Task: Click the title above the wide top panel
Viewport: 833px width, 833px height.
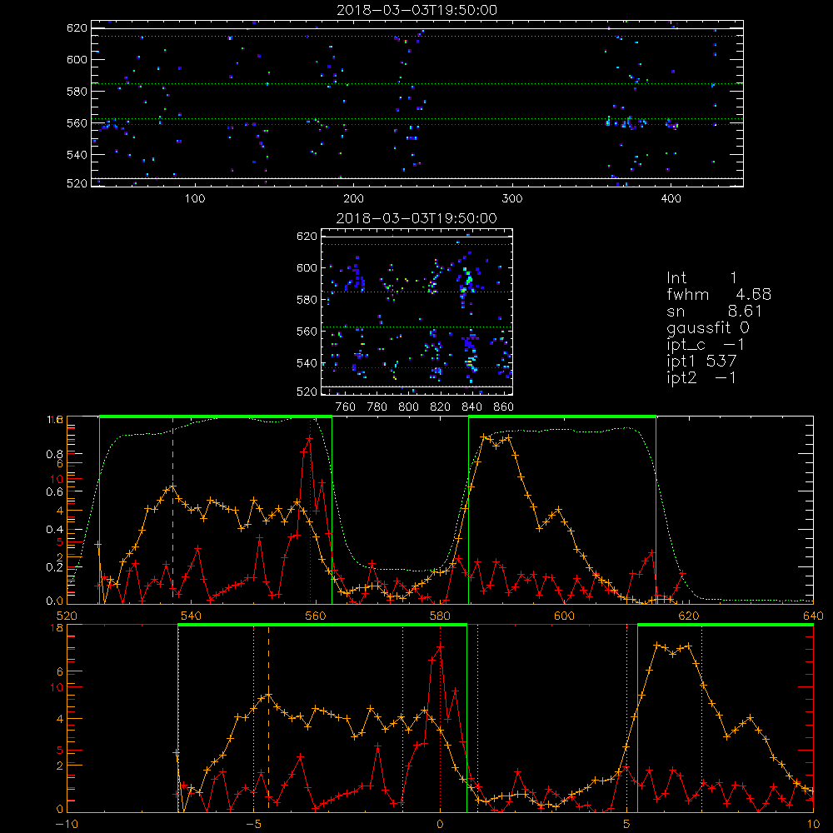Action: click(417, 10)
